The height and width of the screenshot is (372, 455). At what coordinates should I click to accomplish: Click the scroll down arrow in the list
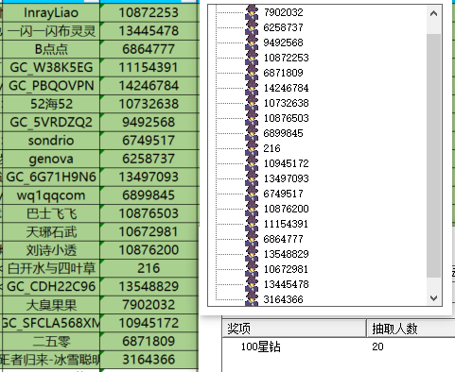[433, 297]
